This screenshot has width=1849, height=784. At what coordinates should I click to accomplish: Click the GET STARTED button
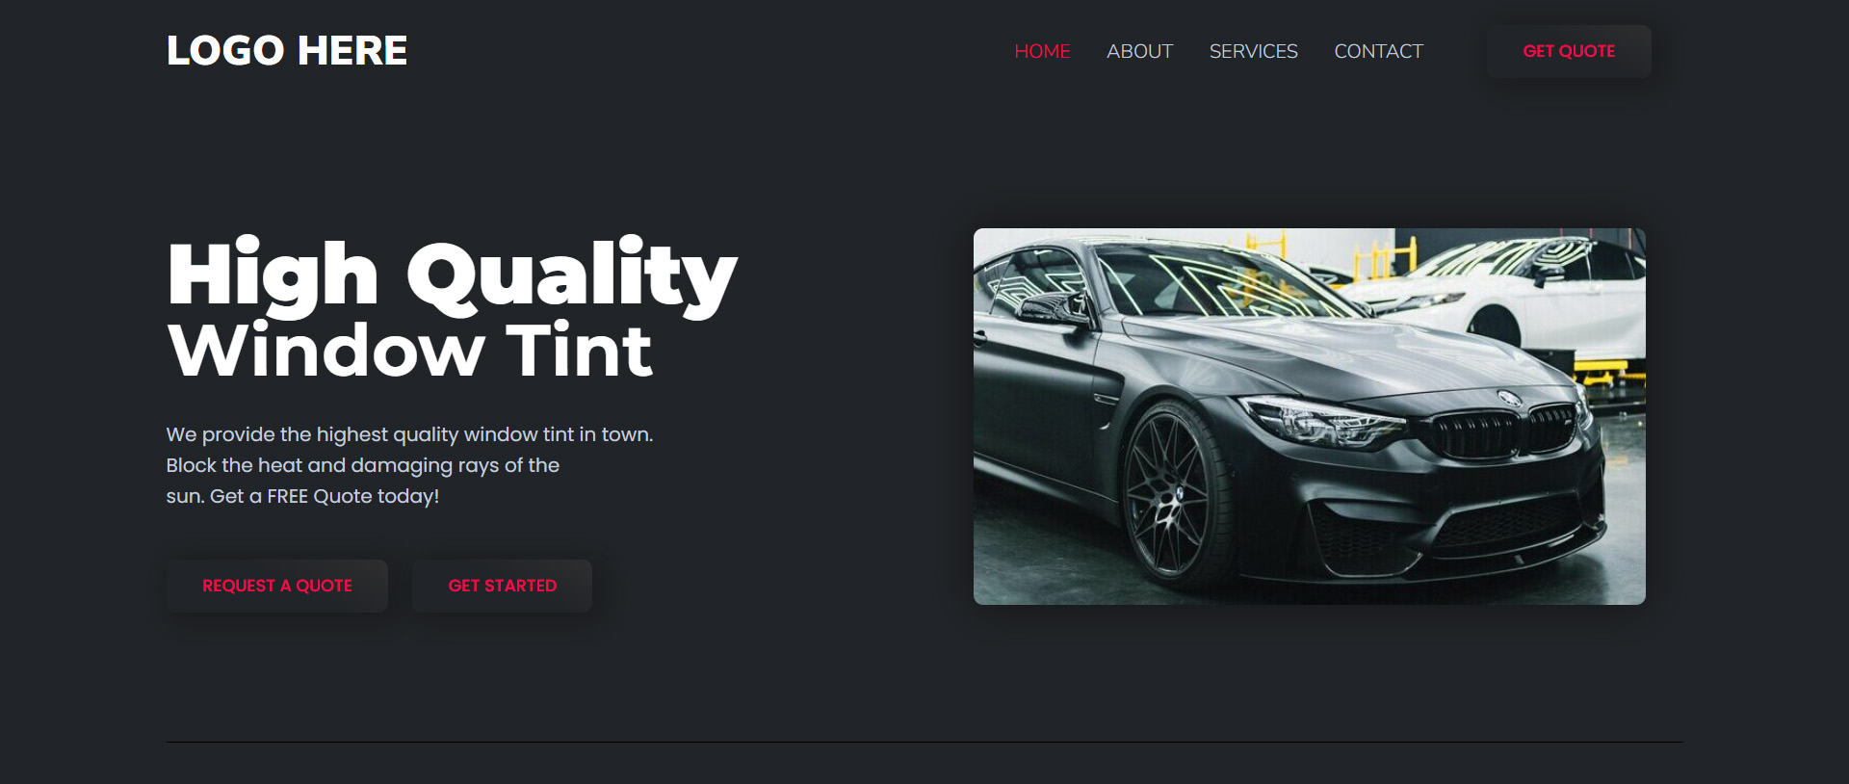tap(502, 586)
